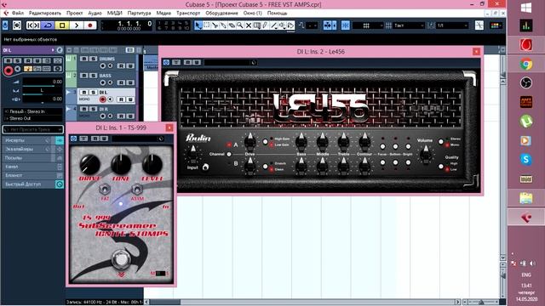Toggle TS-999 plugin bypass power button

[x=73, y=139]
